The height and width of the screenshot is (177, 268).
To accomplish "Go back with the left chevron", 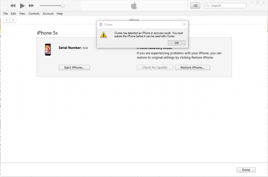I will (x=7, y=20).
